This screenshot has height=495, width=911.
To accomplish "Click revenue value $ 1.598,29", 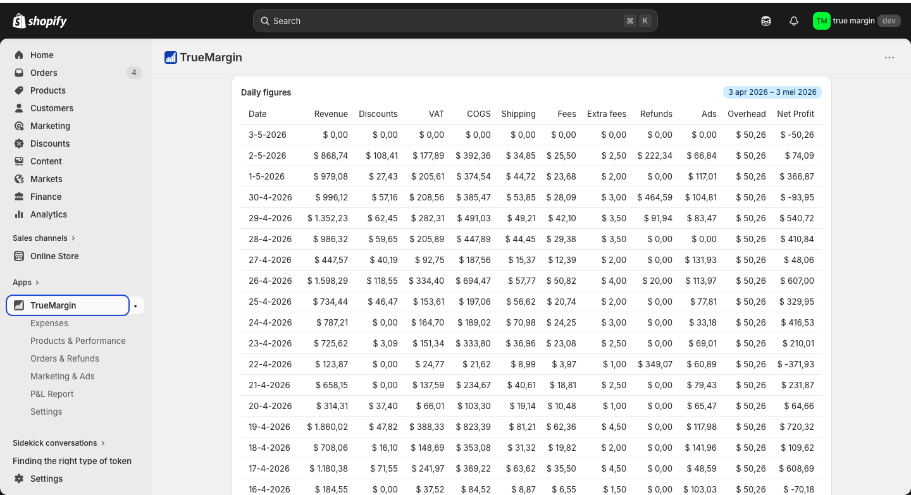I will 328,281.
